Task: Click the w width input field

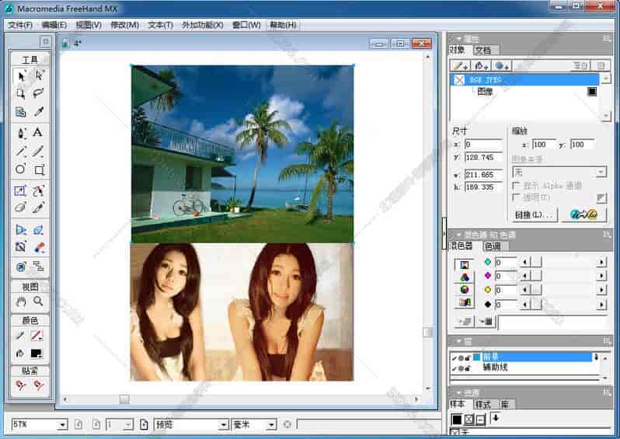Action: (x=482, y=175)
